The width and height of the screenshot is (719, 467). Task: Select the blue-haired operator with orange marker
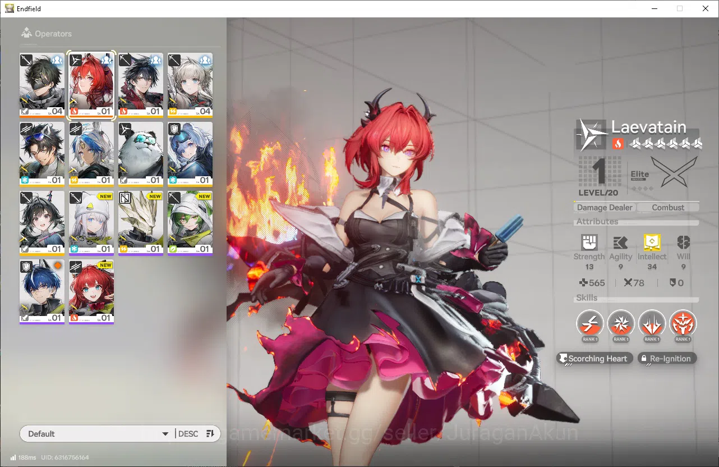pos(42,292)
